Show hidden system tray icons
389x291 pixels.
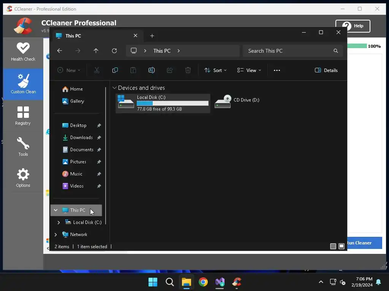coord(321,282)
